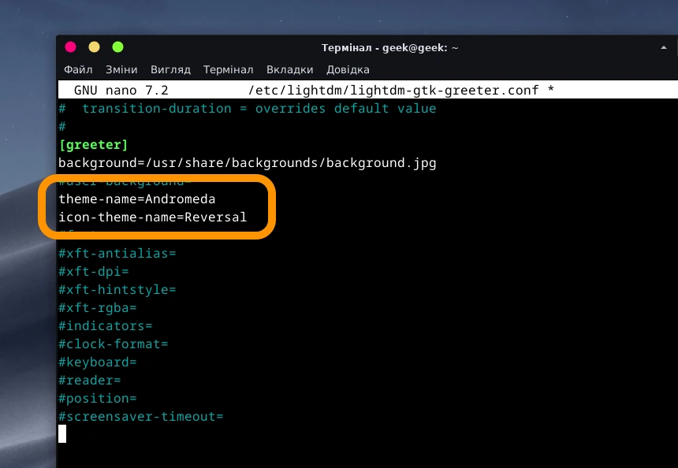Click the '#indicators=' line
678x468 pixels.
pyautogui.click(x=106, y=326)
